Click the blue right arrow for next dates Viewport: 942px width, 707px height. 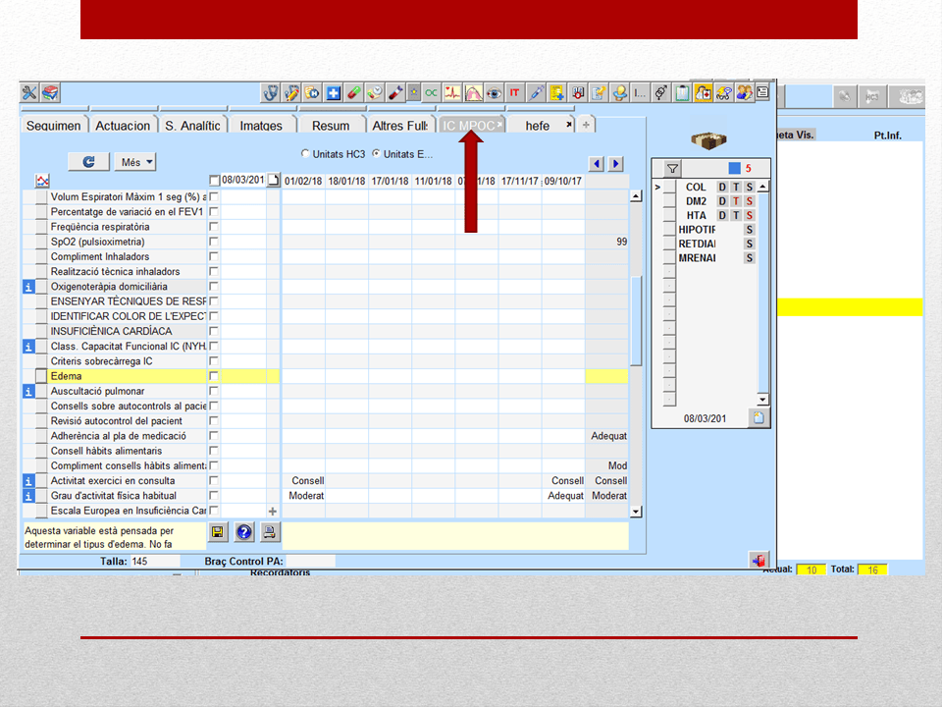click(616, 164)
